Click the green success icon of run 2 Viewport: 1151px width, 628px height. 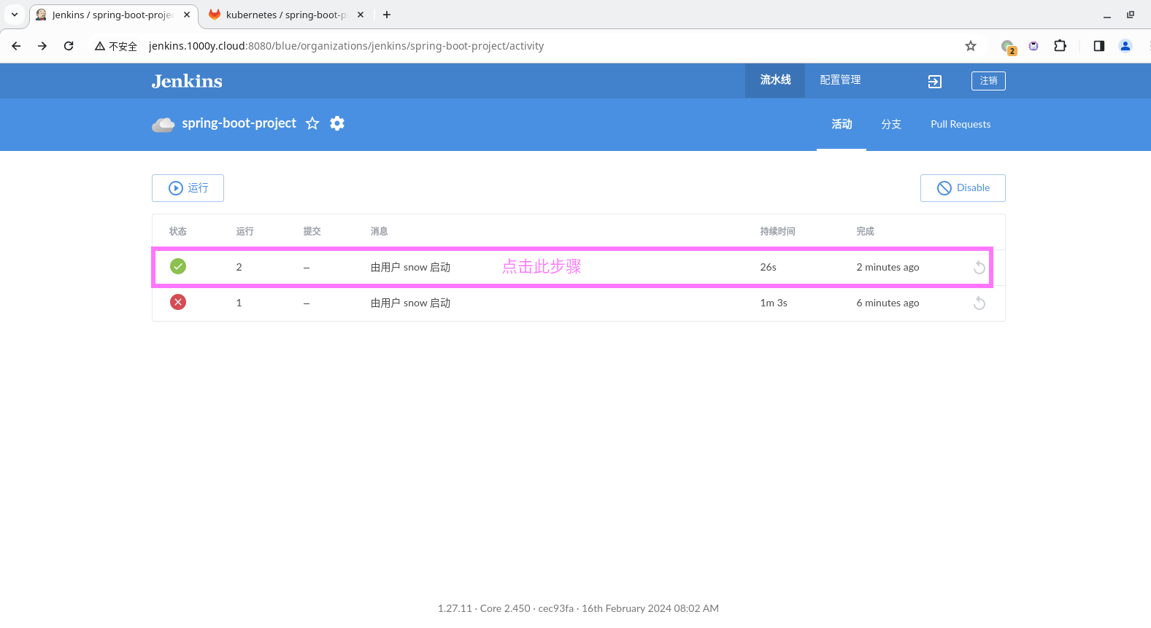[178, 266]
